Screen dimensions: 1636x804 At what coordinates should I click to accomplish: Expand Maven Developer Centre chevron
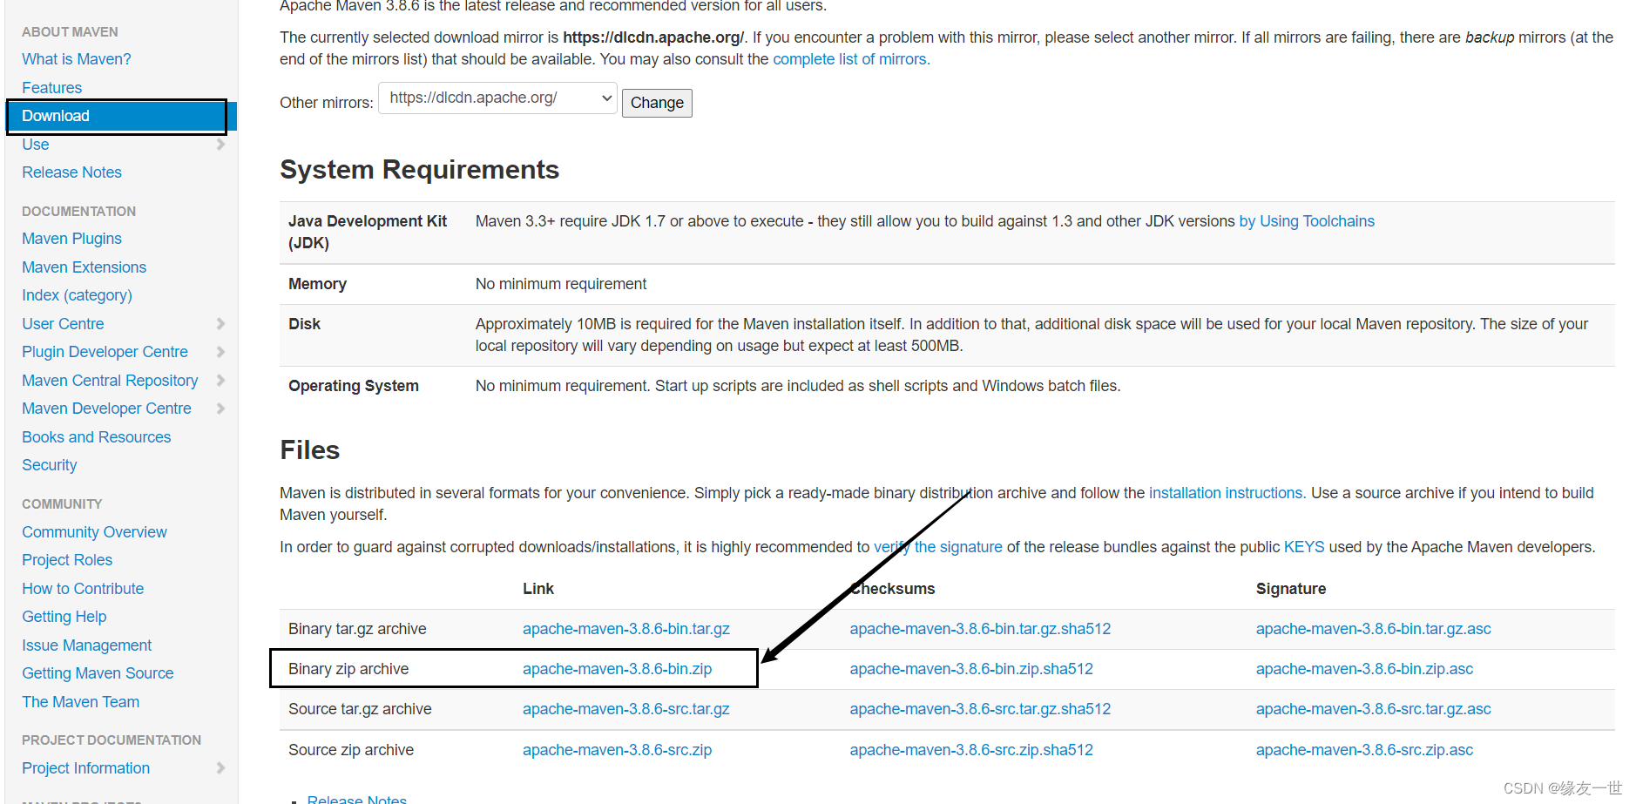coord(220,409)
